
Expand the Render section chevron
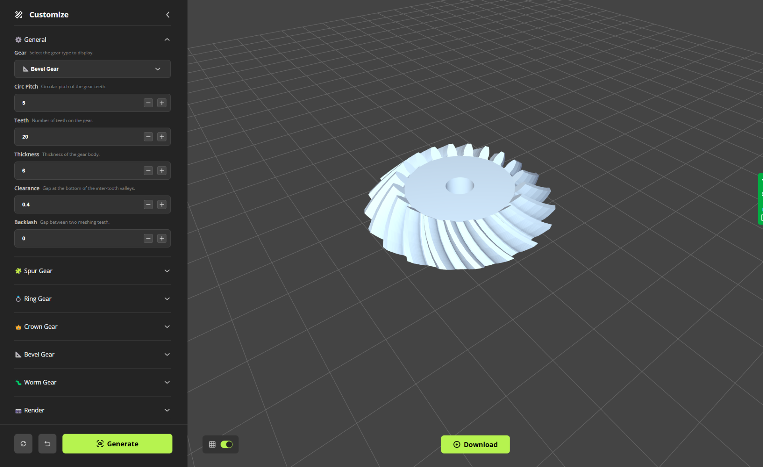click(x=167, y=410)
